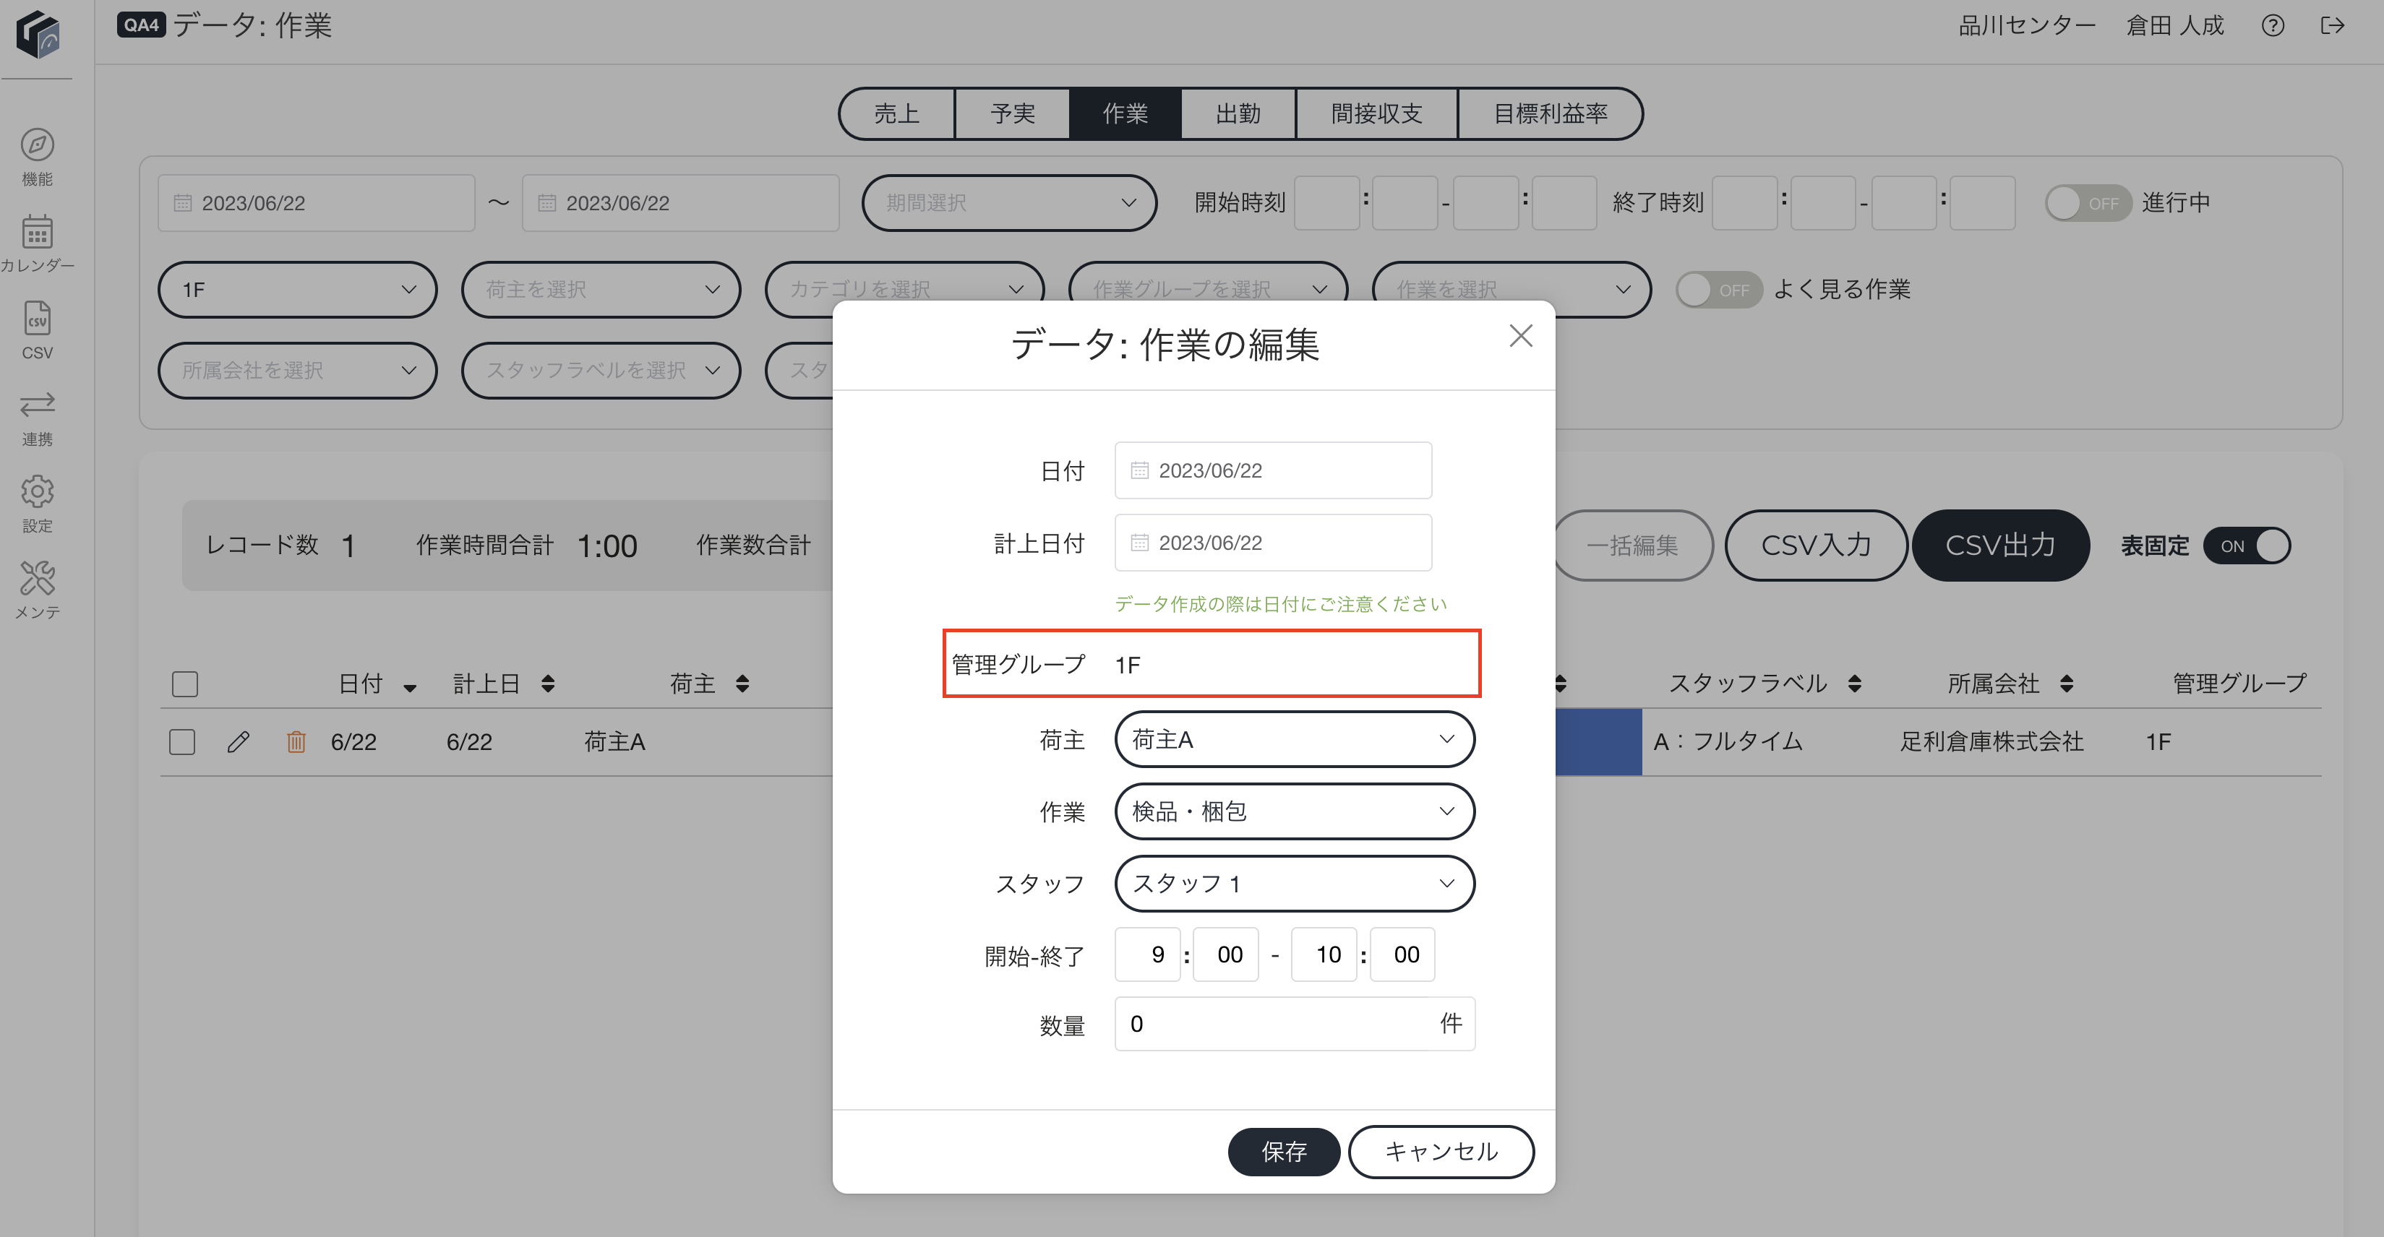Sort by 計上日 column arrows
This screenshot has width=2384, height=1237.
click(548, 684)
